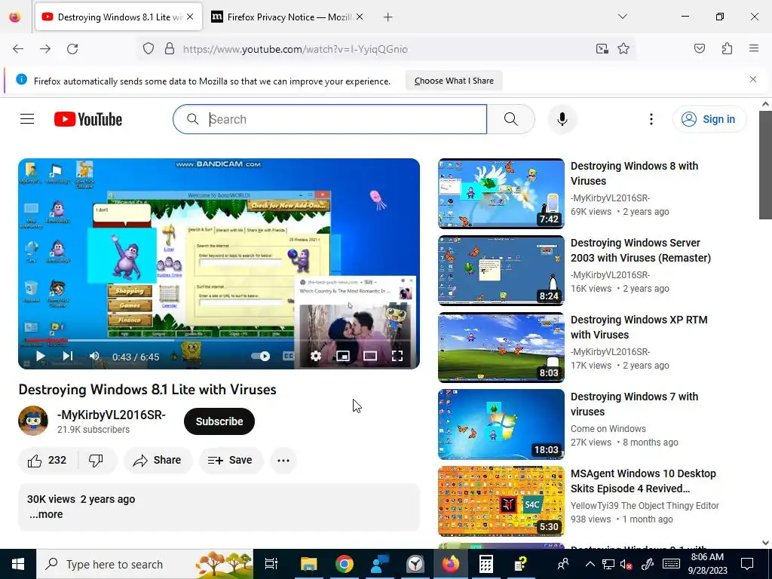
Task: Open picture-in-picture from address bar icon
Action: 602,49
